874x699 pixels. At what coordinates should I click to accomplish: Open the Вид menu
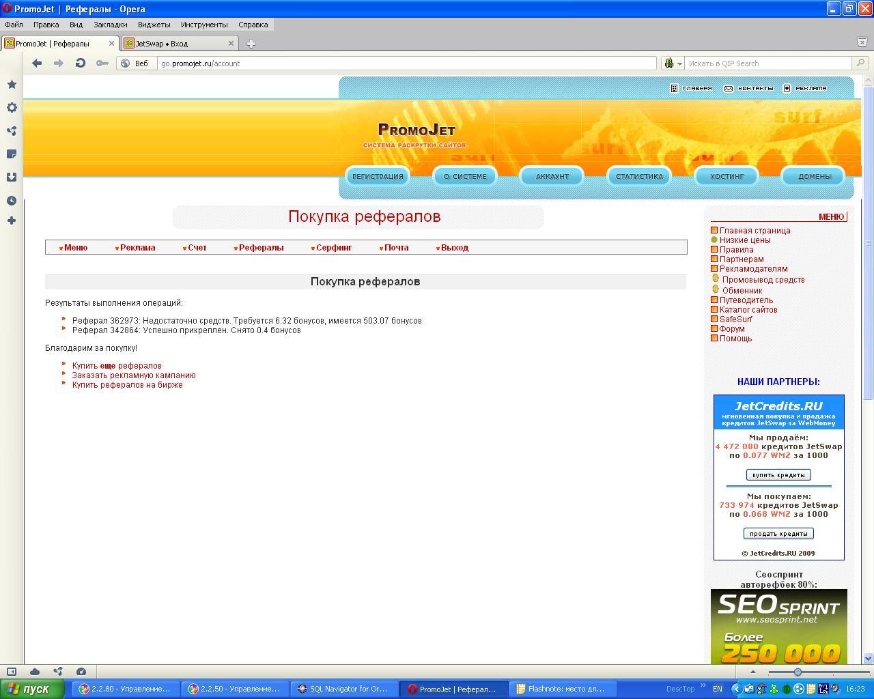pyautogui.click(x=76, y=25)
